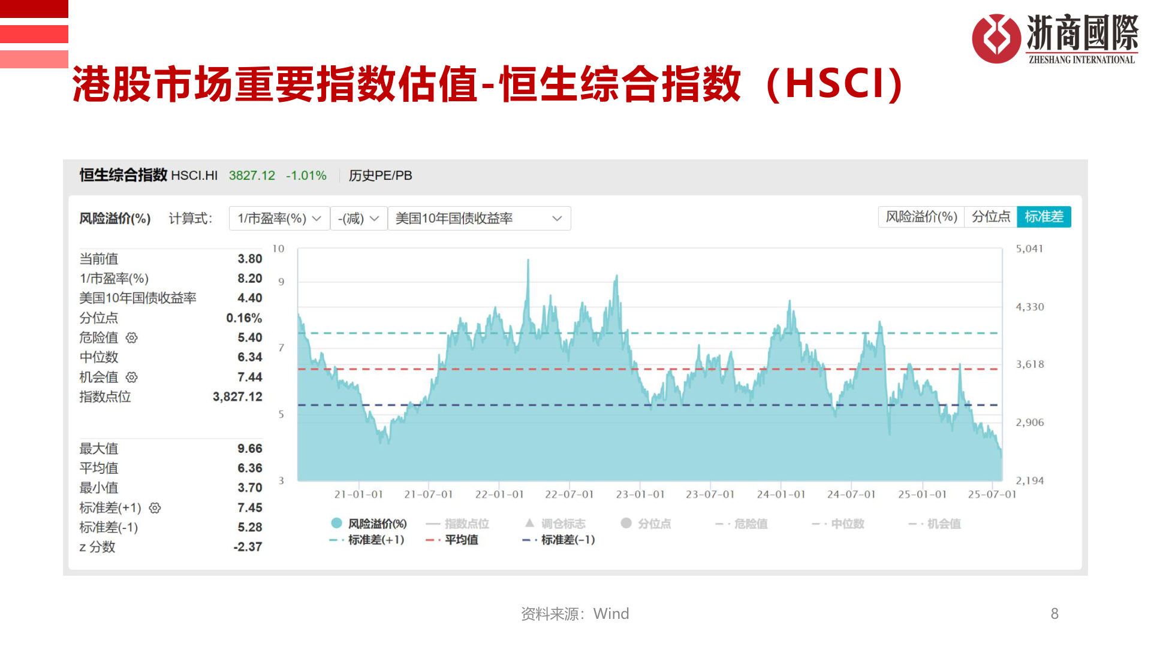Click the teal circle icon for 风险溢价(%) legend
The width and height of the screenshot is (1151, 647).
coord(336,523)
